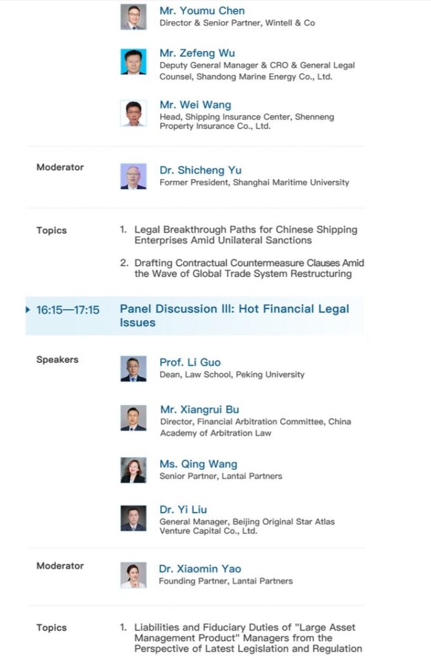Viewport: 431px width, 661px height.
Task: Click Dr. Yi Liu's headshot
Action: [x=134, y=518]
